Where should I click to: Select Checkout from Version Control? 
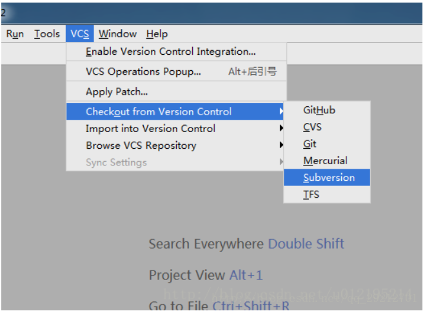tap(159, 111)
